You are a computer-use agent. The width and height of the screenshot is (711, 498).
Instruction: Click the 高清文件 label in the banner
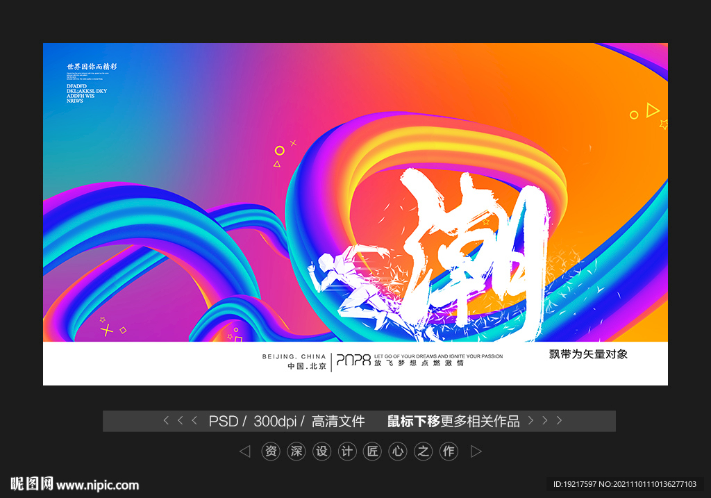pos(338,422)
